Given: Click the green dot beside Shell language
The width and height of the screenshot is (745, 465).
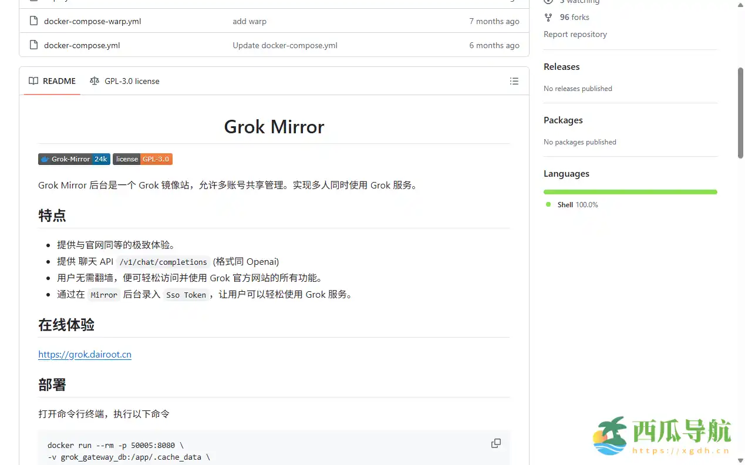Looking at the screenshot, I should point(549,204).
